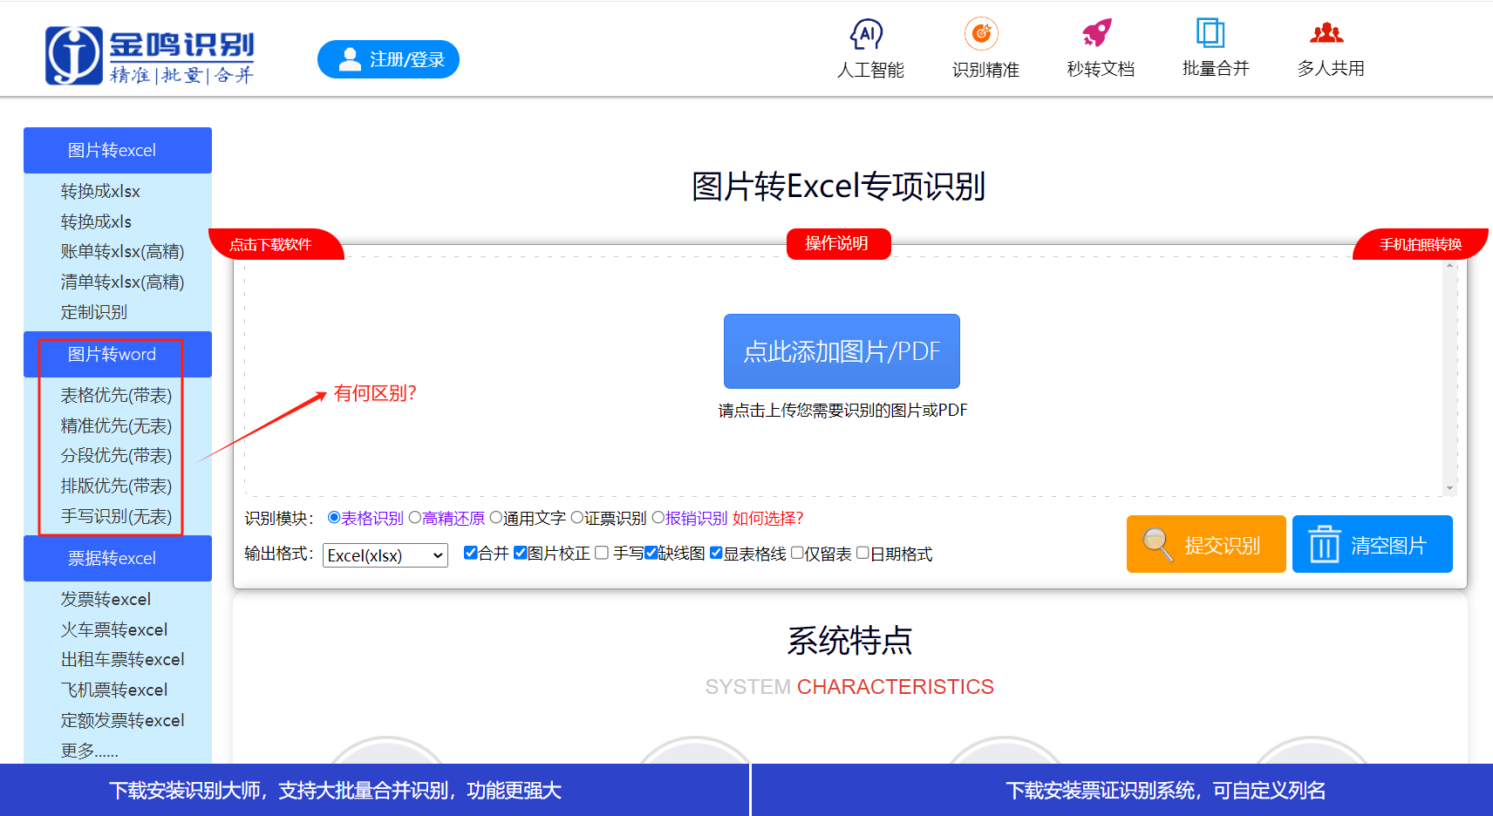The width and height of the screenshot is (1493, 816).
Task: Select the 高精还原 radio option
Action: [x=415, y=517]
